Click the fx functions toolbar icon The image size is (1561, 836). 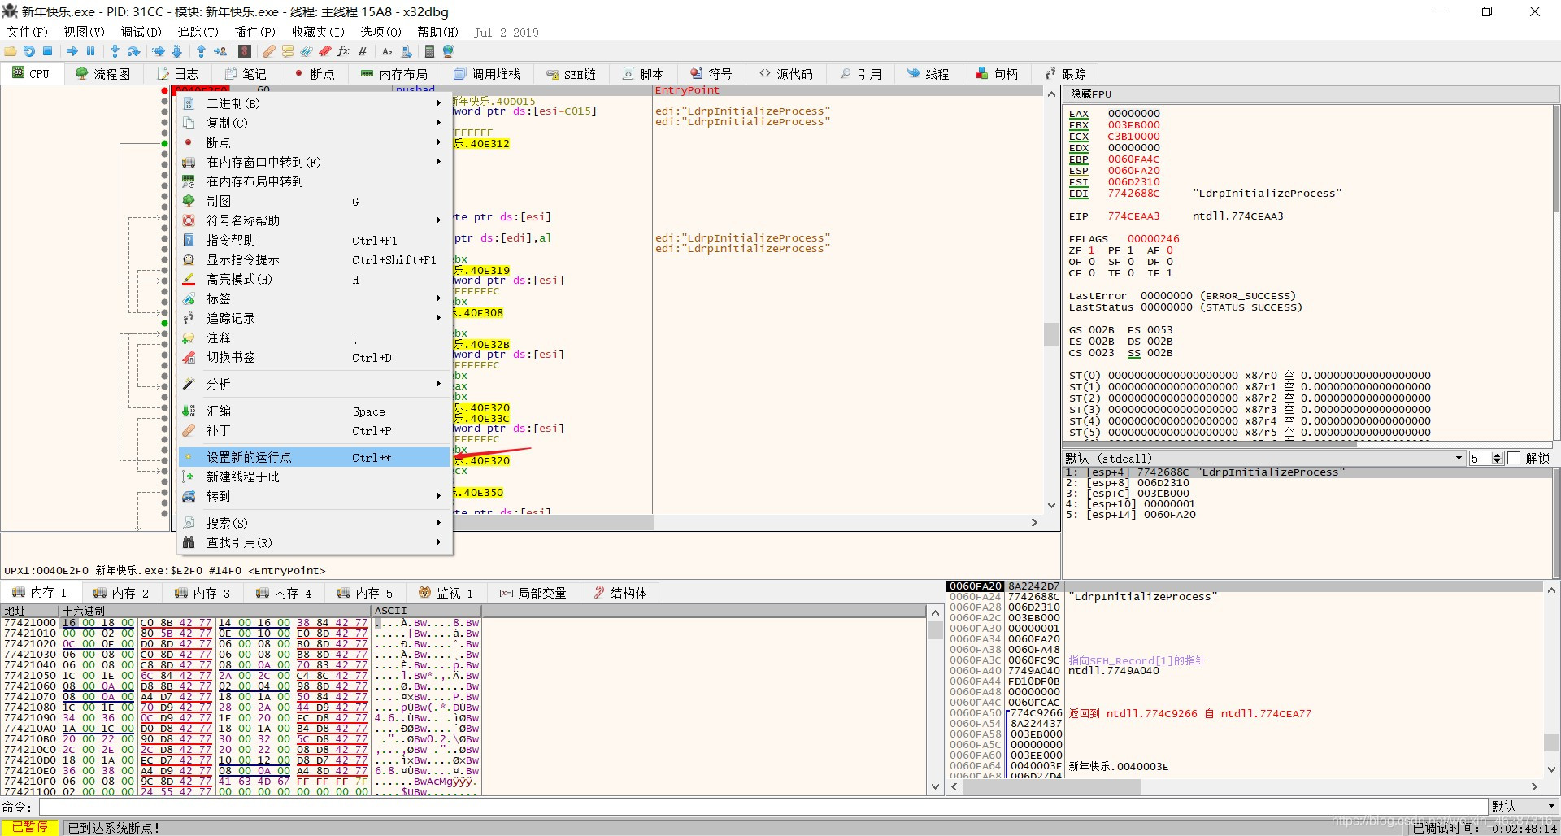coord(343,51)
